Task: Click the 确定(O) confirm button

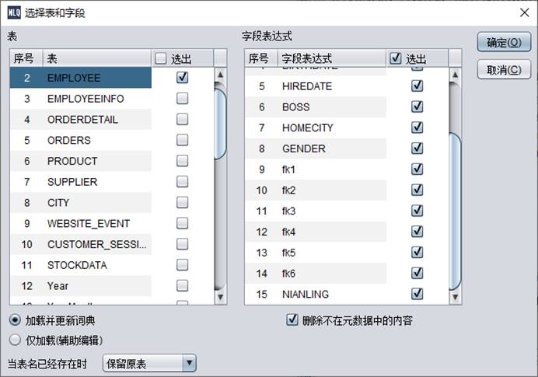Action: 504,43
